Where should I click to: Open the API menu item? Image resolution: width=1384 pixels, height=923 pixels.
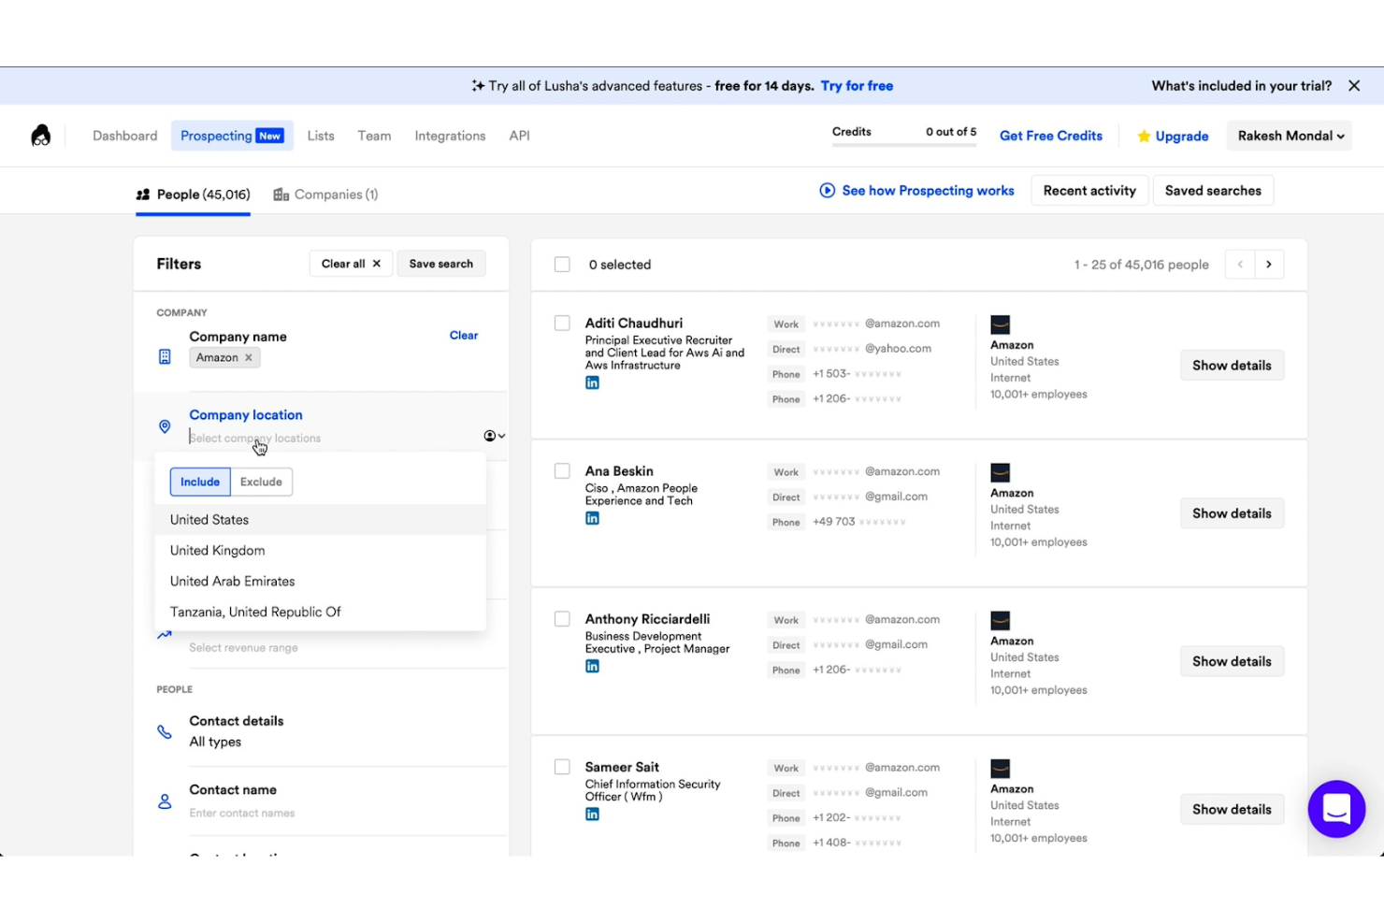tap(519, 136)
